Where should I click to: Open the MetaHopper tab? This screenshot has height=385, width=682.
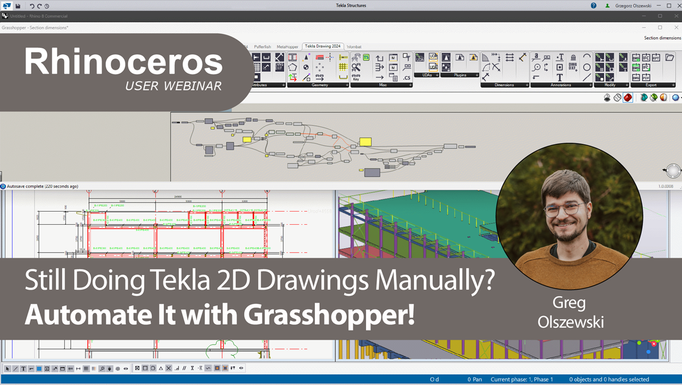coord(288,47)
